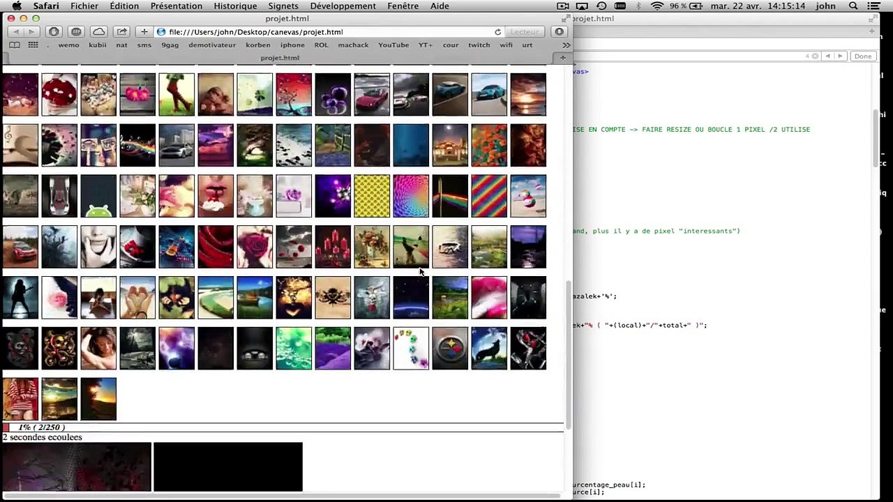Image resolution: width=893 pixels, height=502 pixels.
Task: Open Notification Center from the menu bar
Action: (873, 6)
